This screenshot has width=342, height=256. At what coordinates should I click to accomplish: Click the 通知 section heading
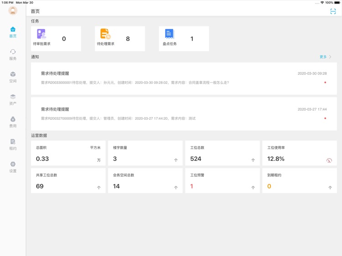(35, 57)
